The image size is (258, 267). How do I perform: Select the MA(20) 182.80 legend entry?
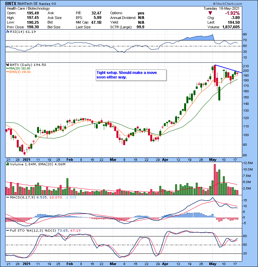tap(18, 68)
